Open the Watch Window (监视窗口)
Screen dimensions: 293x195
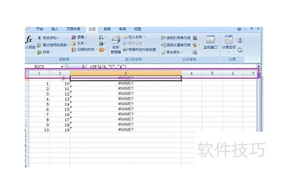pos(210,42)
